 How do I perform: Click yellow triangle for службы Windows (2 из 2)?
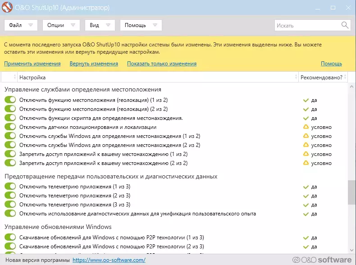tap(306, 145)
